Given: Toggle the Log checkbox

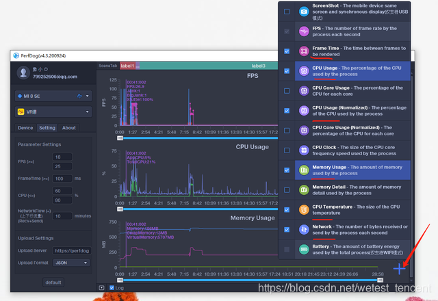Looking at the screenshot, I should (112, 287).
